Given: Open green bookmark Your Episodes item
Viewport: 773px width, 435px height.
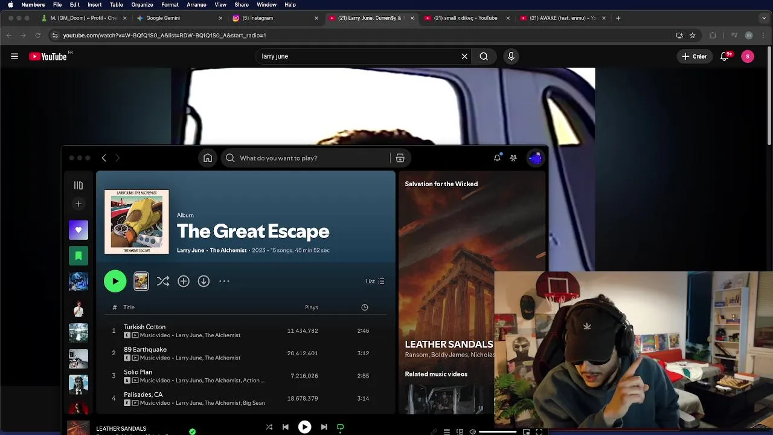Looking at the screenshot, I should 79,256.
